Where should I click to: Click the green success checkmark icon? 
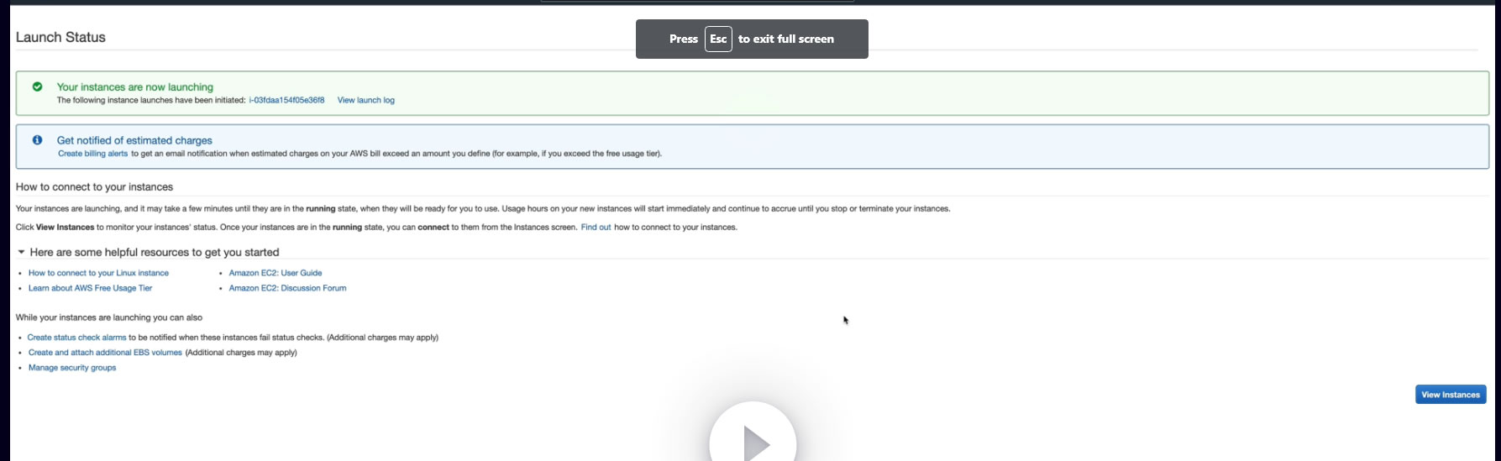coord(37,86)
